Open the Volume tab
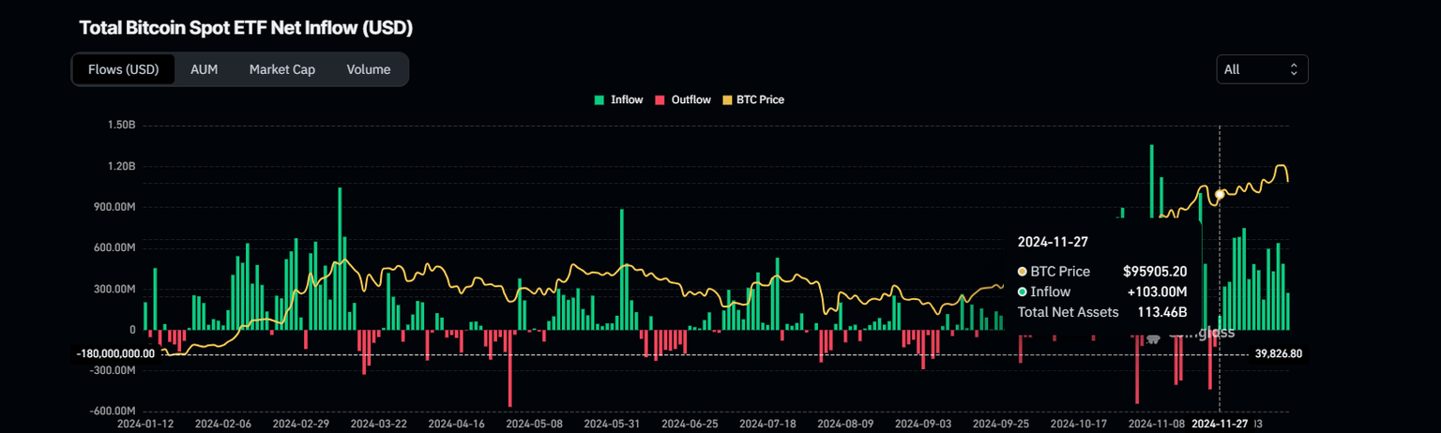Viewport: 1441px width, 433px height. (x=368, y=69)
